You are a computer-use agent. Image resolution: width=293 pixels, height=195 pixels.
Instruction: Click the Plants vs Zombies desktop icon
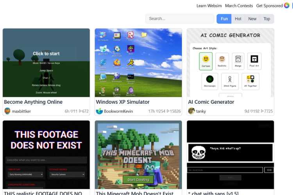click(117, 92)
